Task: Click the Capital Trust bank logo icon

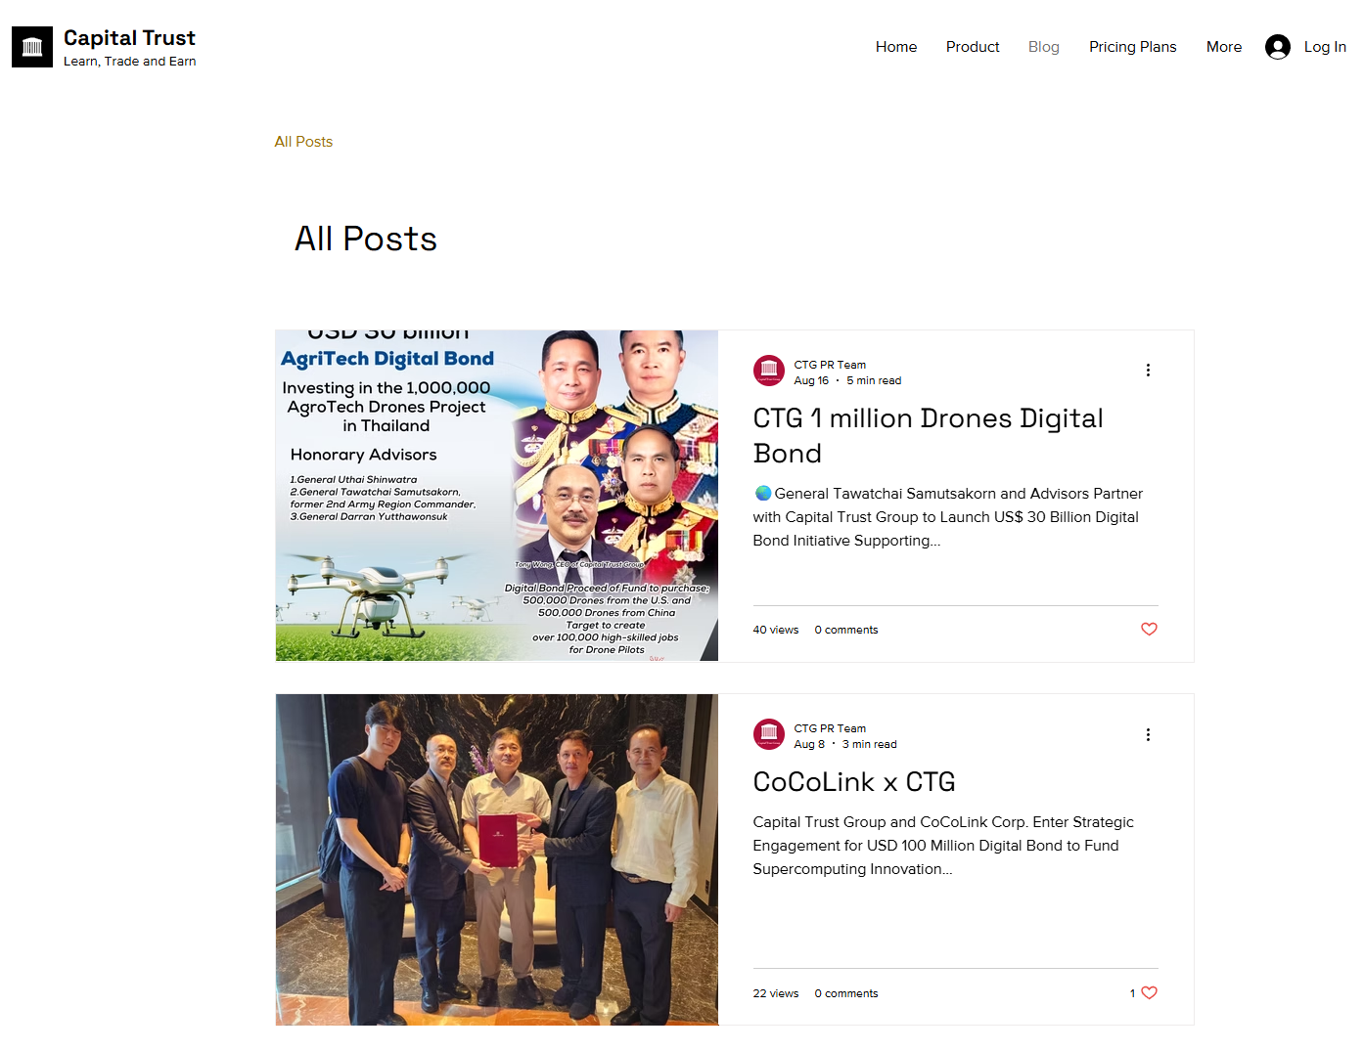Action: 32,47
